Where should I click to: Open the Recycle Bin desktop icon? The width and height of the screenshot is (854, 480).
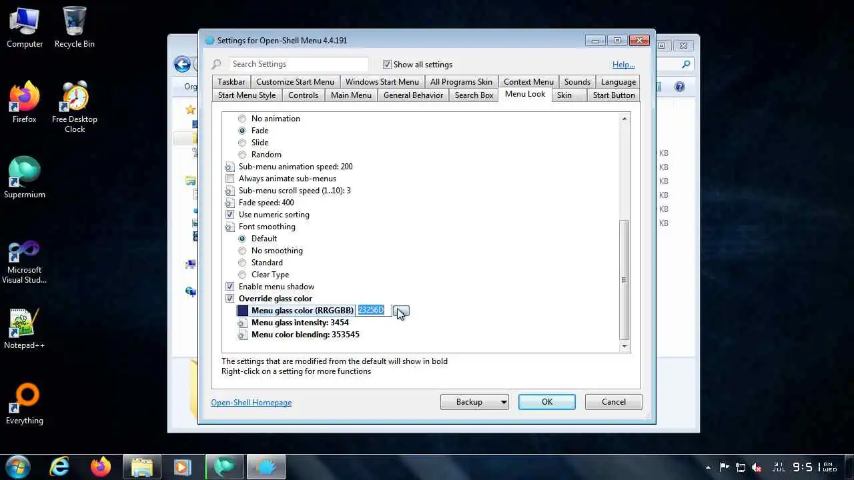coord(75,27)
